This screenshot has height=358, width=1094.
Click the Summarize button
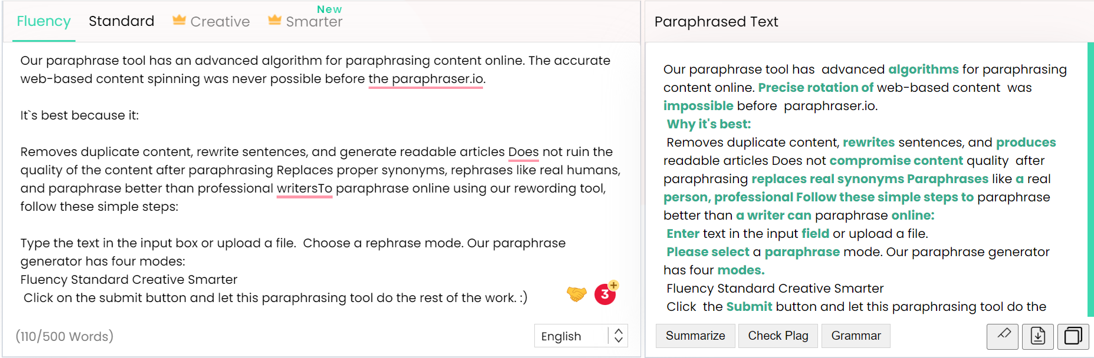[x=695, y=336]
